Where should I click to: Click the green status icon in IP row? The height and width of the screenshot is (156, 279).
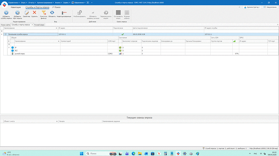tap(120, 48)
